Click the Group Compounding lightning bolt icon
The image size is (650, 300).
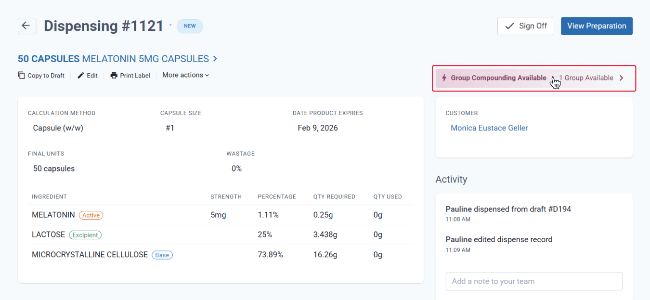(x=444, y=78)
